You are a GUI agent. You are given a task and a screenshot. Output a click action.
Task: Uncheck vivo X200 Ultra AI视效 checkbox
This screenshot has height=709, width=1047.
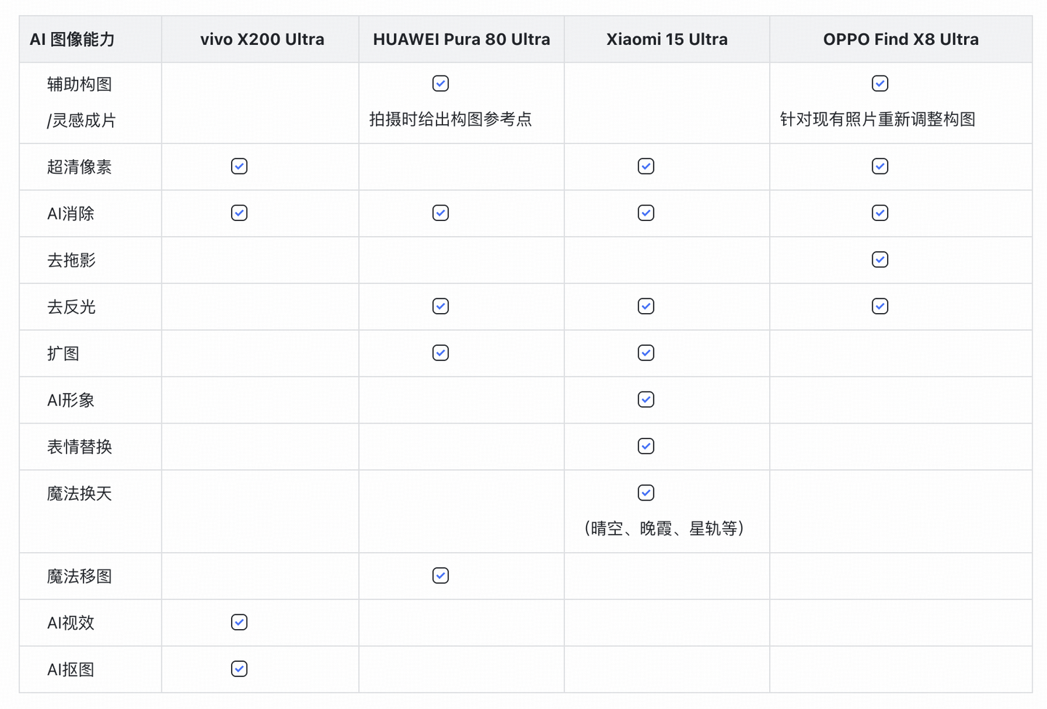click(x=239, y=622)
